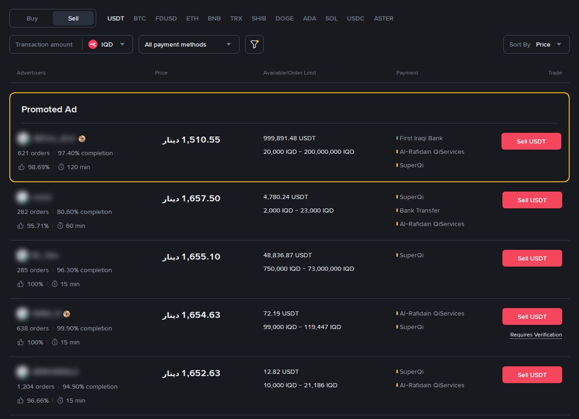The width and height of the screenshot is (579, 419).
Task: Click the badge icon on promoted advertiser
Action: pyautogui.click(x=82, y=138)
